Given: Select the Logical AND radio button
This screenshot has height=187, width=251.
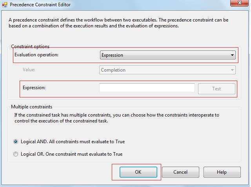Looking at the screenshot, I should (16, 142).
